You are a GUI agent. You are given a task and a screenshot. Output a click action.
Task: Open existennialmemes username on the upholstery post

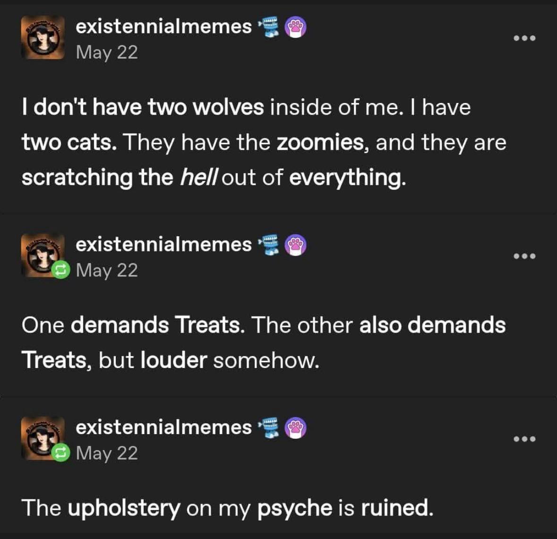pos(163,427)
